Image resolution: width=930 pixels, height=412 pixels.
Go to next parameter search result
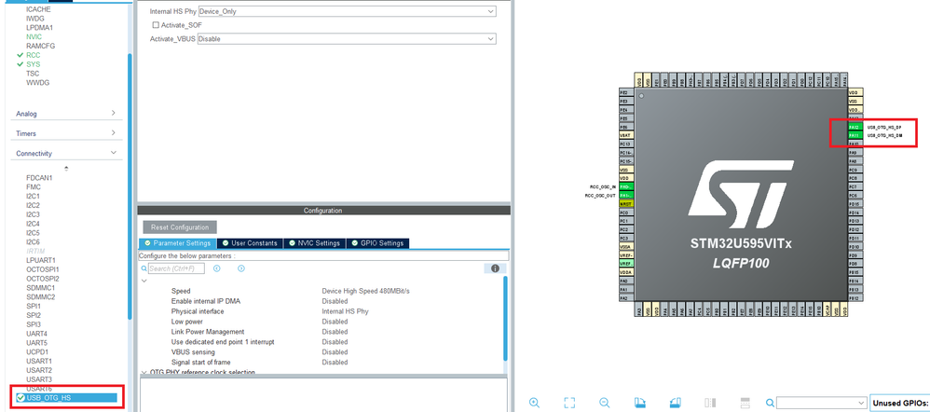(240, 268)
